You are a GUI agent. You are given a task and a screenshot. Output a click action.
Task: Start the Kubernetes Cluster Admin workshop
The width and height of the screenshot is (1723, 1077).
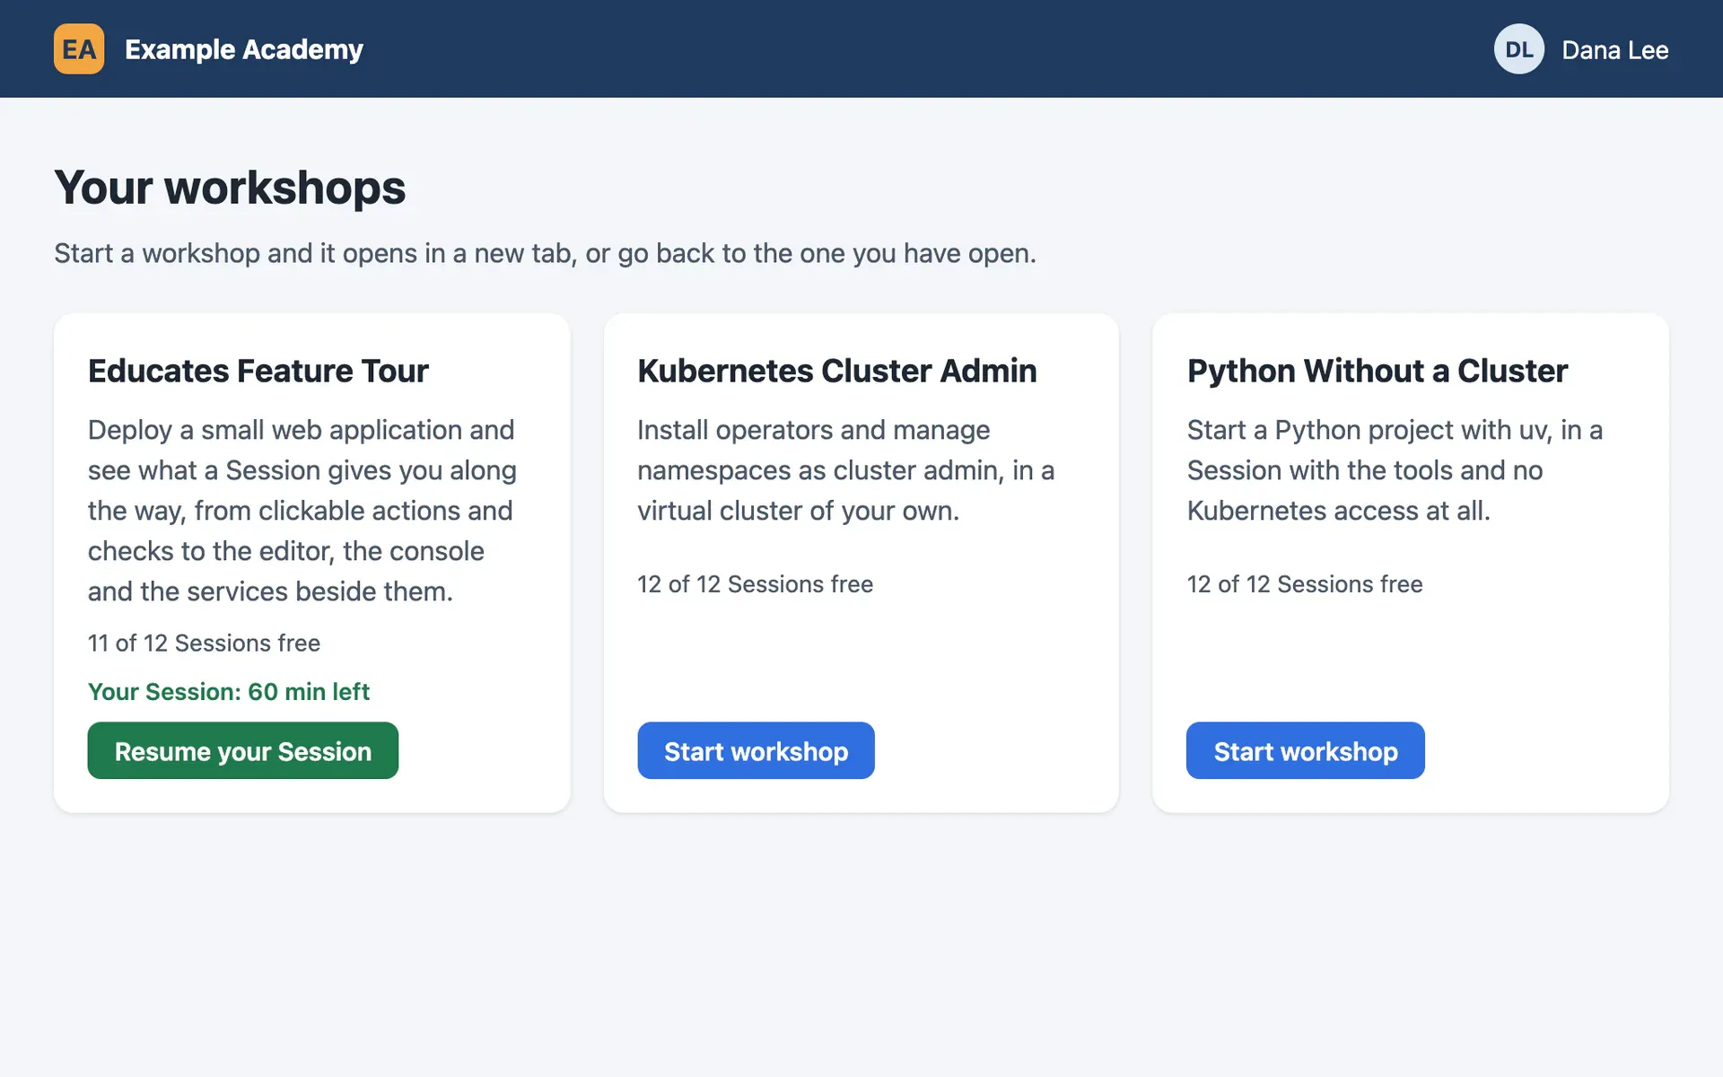point(756,750)
